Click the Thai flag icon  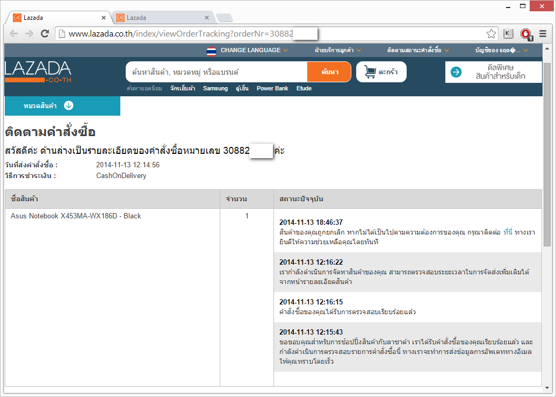click(x=211, y=51)
